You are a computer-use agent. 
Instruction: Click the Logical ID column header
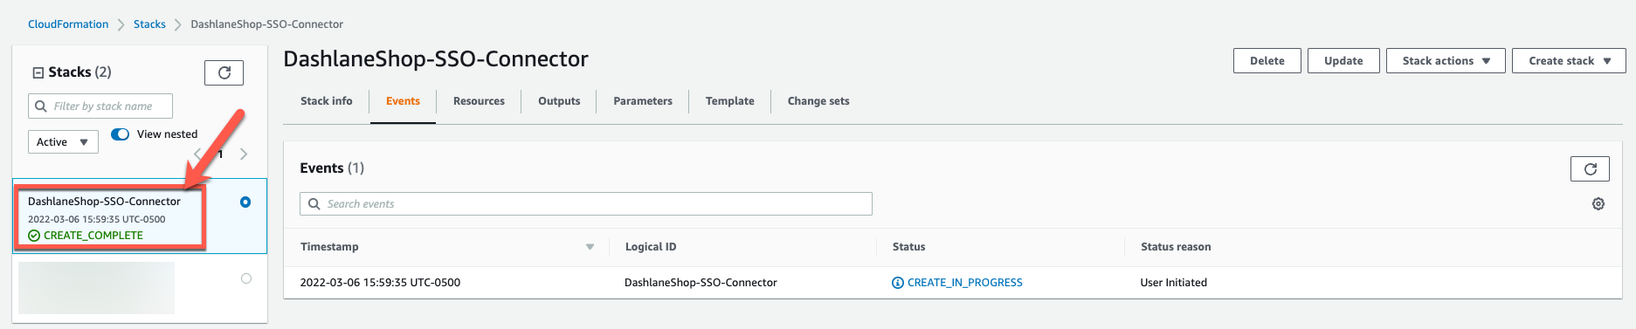point(651,247)
